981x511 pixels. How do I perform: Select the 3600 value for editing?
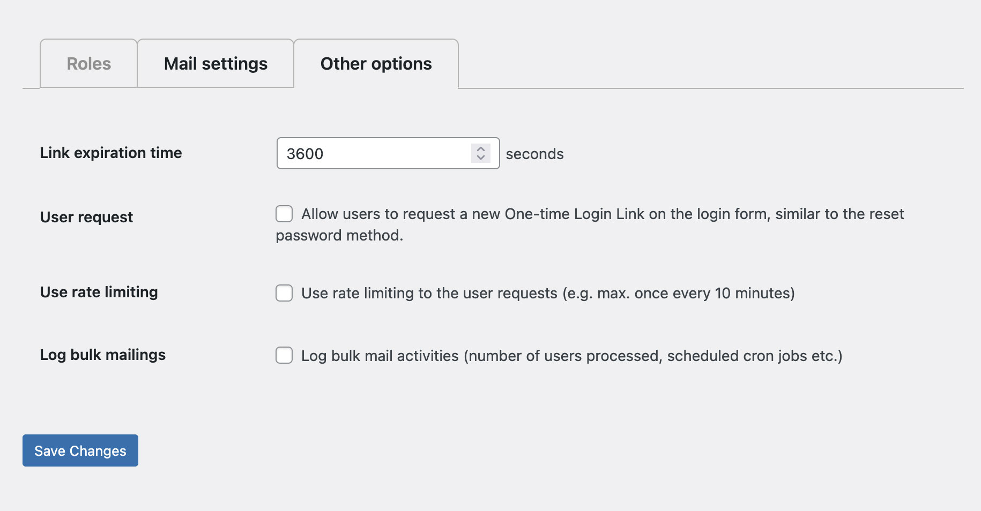tap(306, 154)
